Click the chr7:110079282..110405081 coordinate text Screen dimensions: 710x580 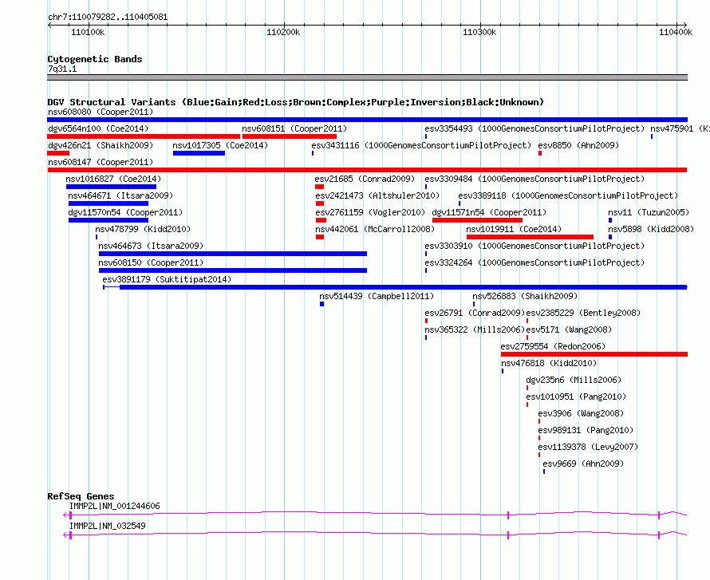108,18
